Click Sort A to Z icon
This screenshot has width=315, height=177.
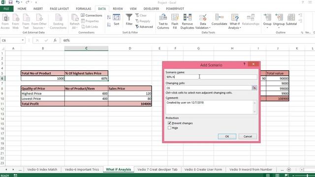[109, 18]
